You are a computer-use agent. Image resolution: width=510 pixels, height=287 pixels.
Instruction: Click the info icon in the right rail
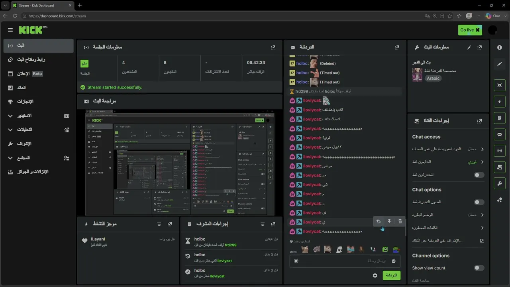[x=500, y=47]
